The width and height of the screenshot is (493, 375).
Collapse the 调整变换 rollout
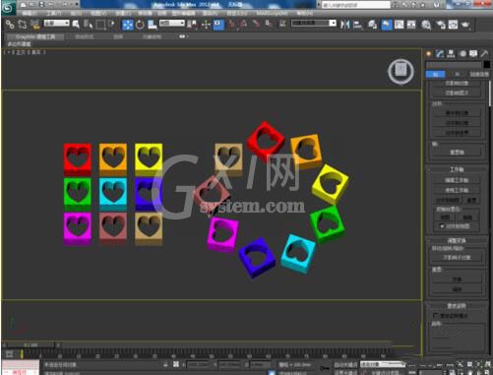(x=457, y=240)
